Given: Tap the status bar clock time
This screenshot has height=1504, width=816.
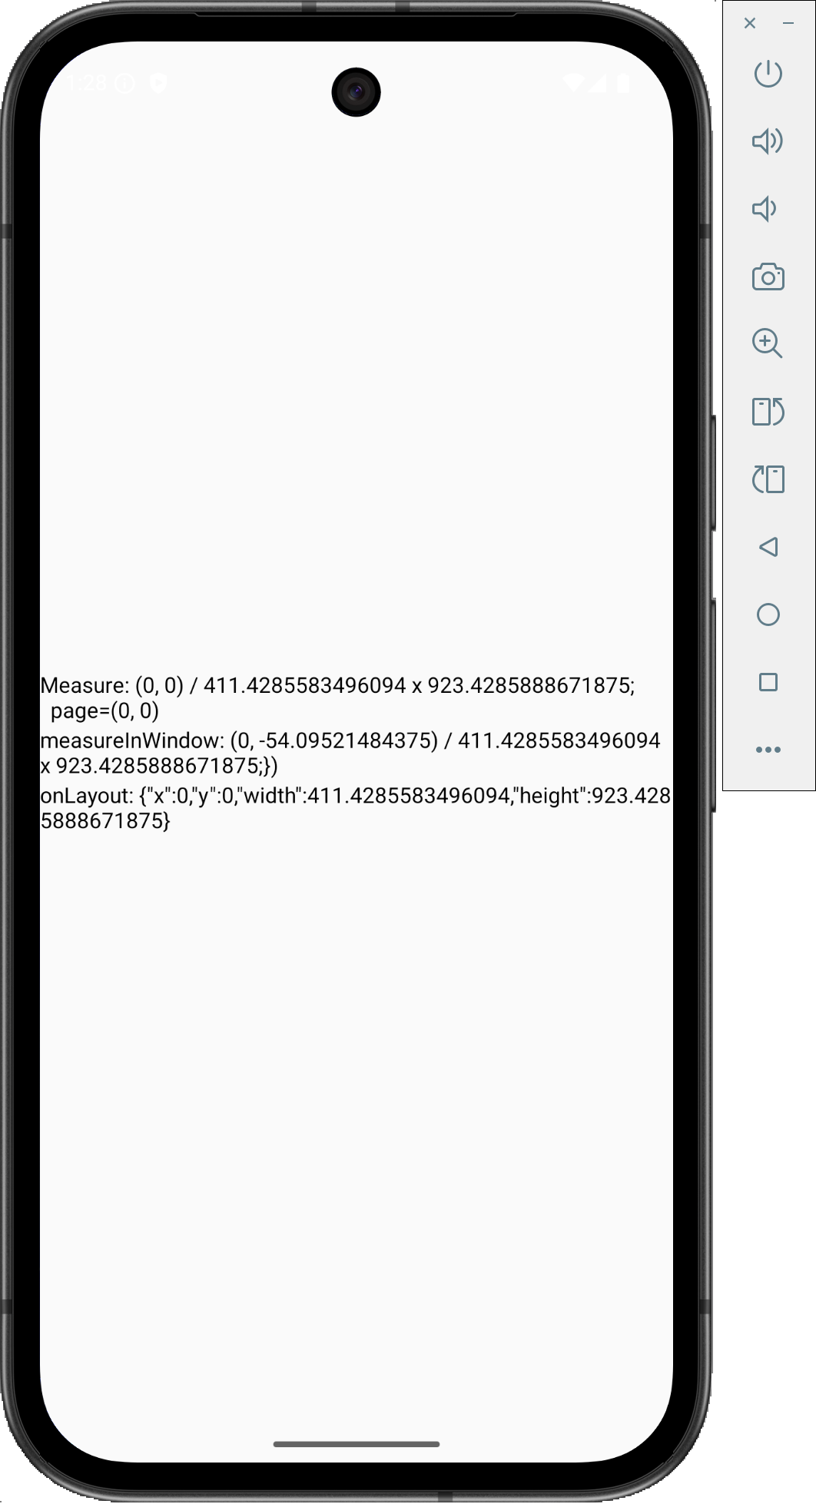Looking at the screenshot, I should pos(87,82).
